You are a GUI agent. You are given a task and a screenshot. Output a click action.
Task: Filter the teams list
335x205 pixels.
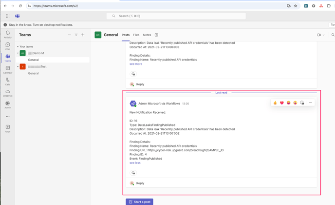point(76,35)
